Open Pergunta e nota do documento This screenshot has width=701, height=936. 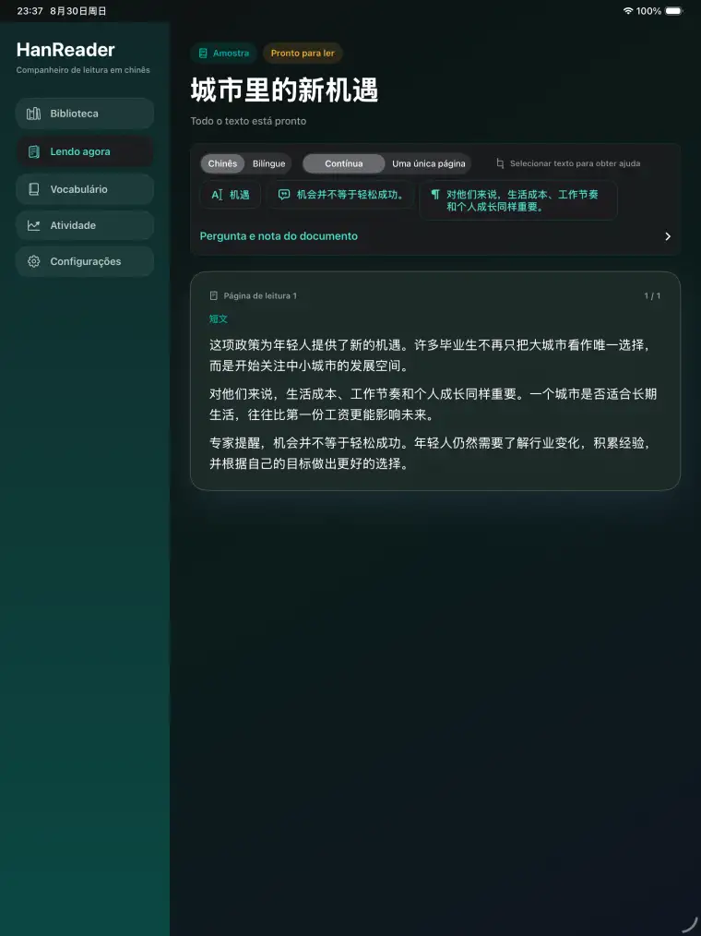(x=435, y=236)
